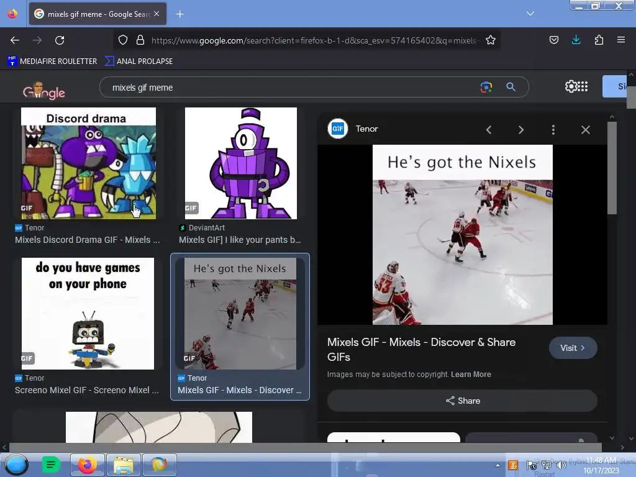Image resolution: width=636 pixels, height=477 pixels.
Task: Open the purple Mixel DeviantArt thumbnail
Action: 241,163
